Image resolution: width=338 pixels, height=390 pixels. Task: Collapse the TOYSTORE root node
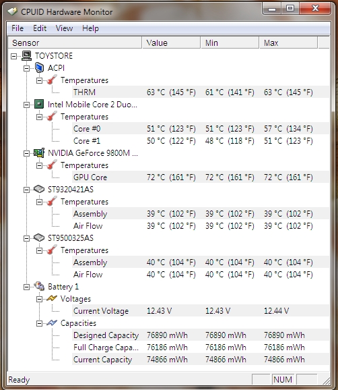14,56
